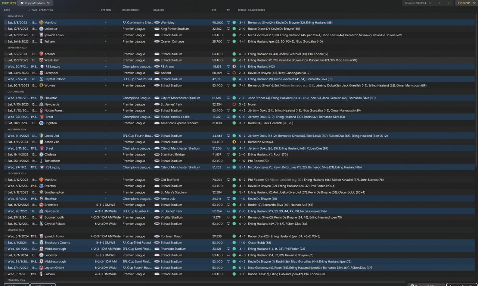Click the Man Utd crest on 5/8/2023
The height and width of the screenshot is (286, 478).
click(x=41, y=22)
